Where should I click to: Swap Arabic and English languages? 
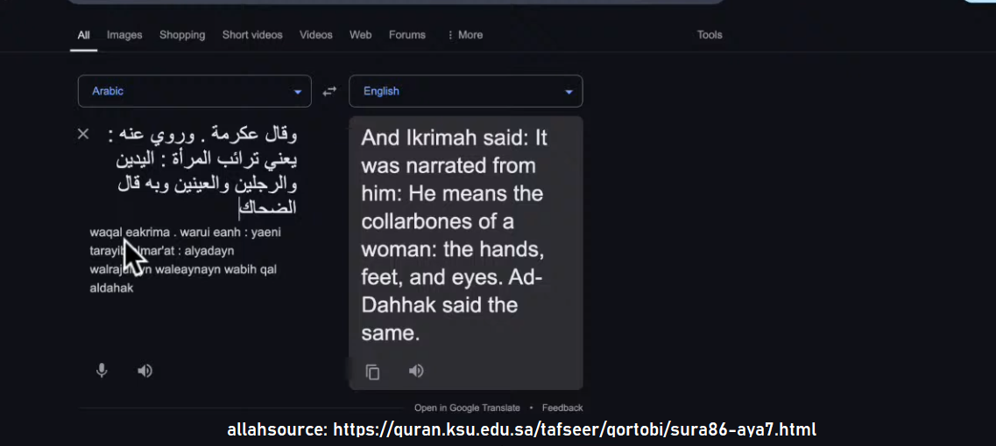pyautogui.click(x=329, y=91)
